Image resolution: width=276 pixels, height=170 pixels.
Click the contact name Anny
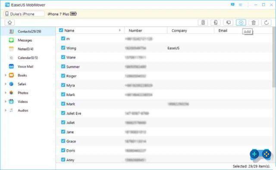pyautogui.click(x=70, y=160)
